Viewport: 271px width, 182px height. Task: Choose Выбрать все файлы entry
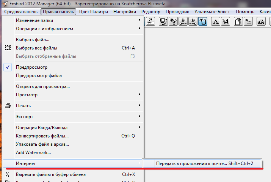(73, 48)
